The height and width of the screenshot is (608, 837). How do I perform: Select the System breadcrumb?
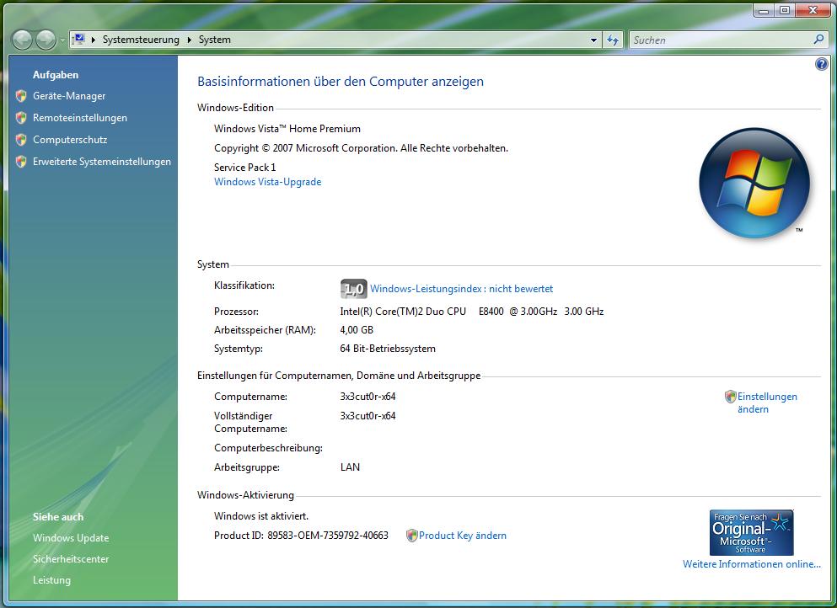point(215,40)
